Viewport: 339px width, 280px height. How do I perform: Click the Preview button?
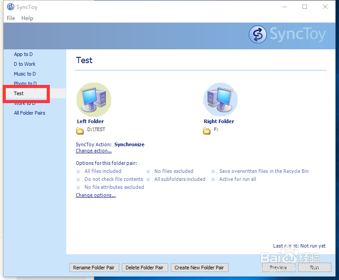point(278,268)
